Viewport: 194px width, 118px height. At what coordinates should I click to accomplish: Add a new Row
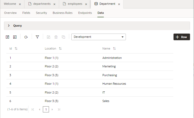[181, 37]
